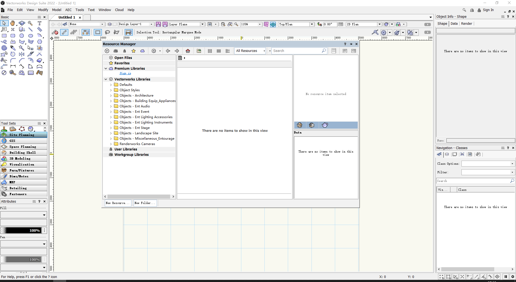Screen dimensions: 516x282
Task: Click the New Folder button
Action: [x=145, y=203]
